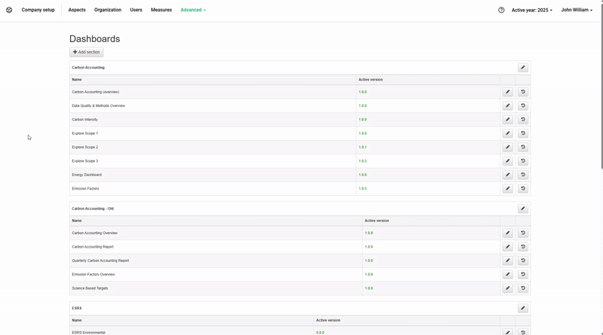Edit the ESRS section pencil icon
Image resolution: width=603 pixels, height=335 pixels.
click(x=522, y=308)
